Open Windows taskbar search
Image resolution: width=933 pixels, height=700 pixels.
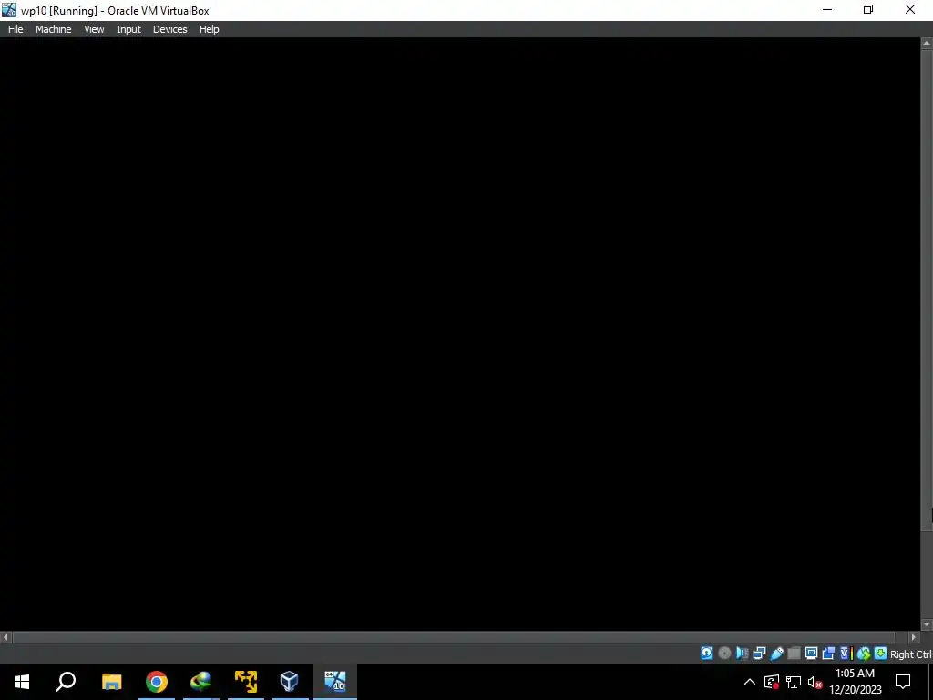tap(66, 682)
